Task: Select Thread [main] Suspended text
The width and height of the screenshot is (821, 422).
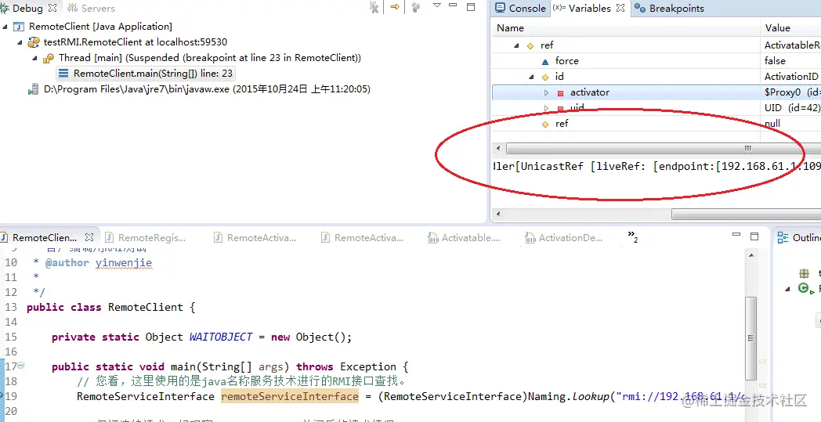Action: pos(209,58)
